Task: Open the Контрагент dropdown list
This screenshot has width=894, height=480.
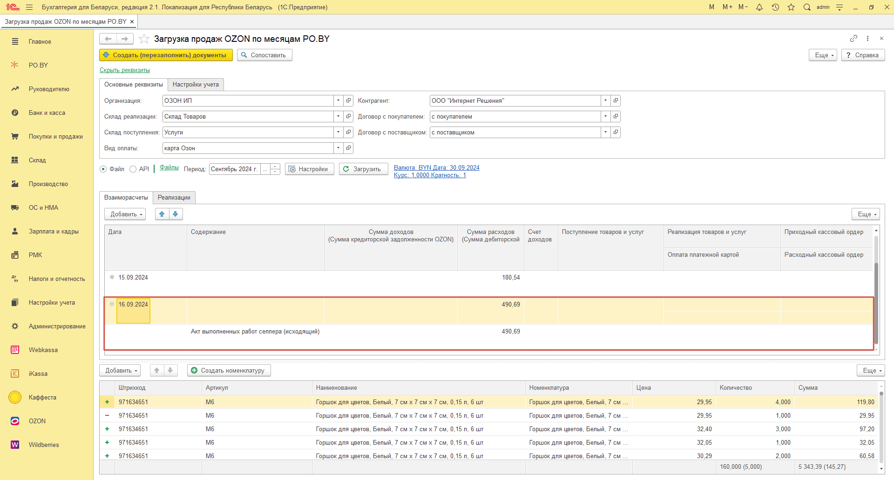Action: click(605, 100)
